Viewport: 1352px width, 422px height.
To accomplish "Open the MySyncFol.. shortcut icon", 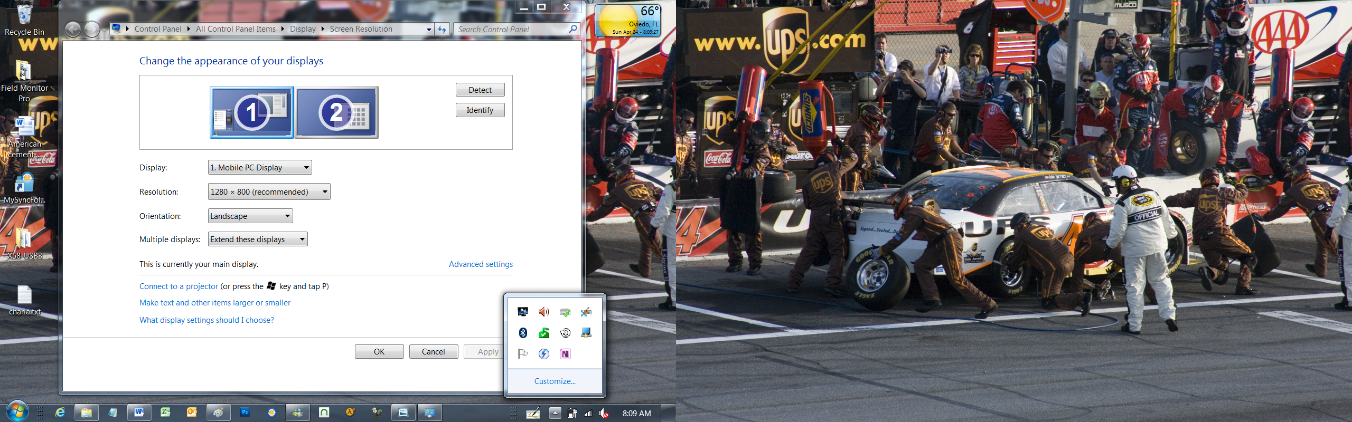I will (x=24, y=188).
